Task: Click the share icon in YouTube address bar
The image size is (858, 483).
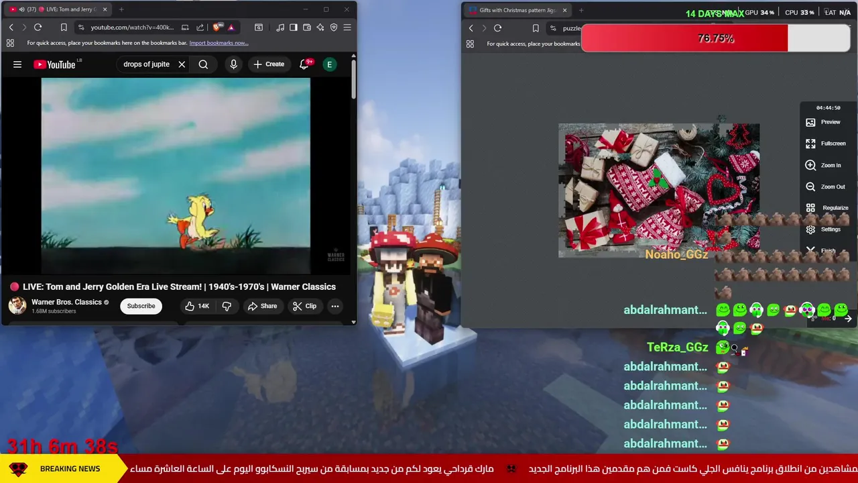Action: coord(200,28)
